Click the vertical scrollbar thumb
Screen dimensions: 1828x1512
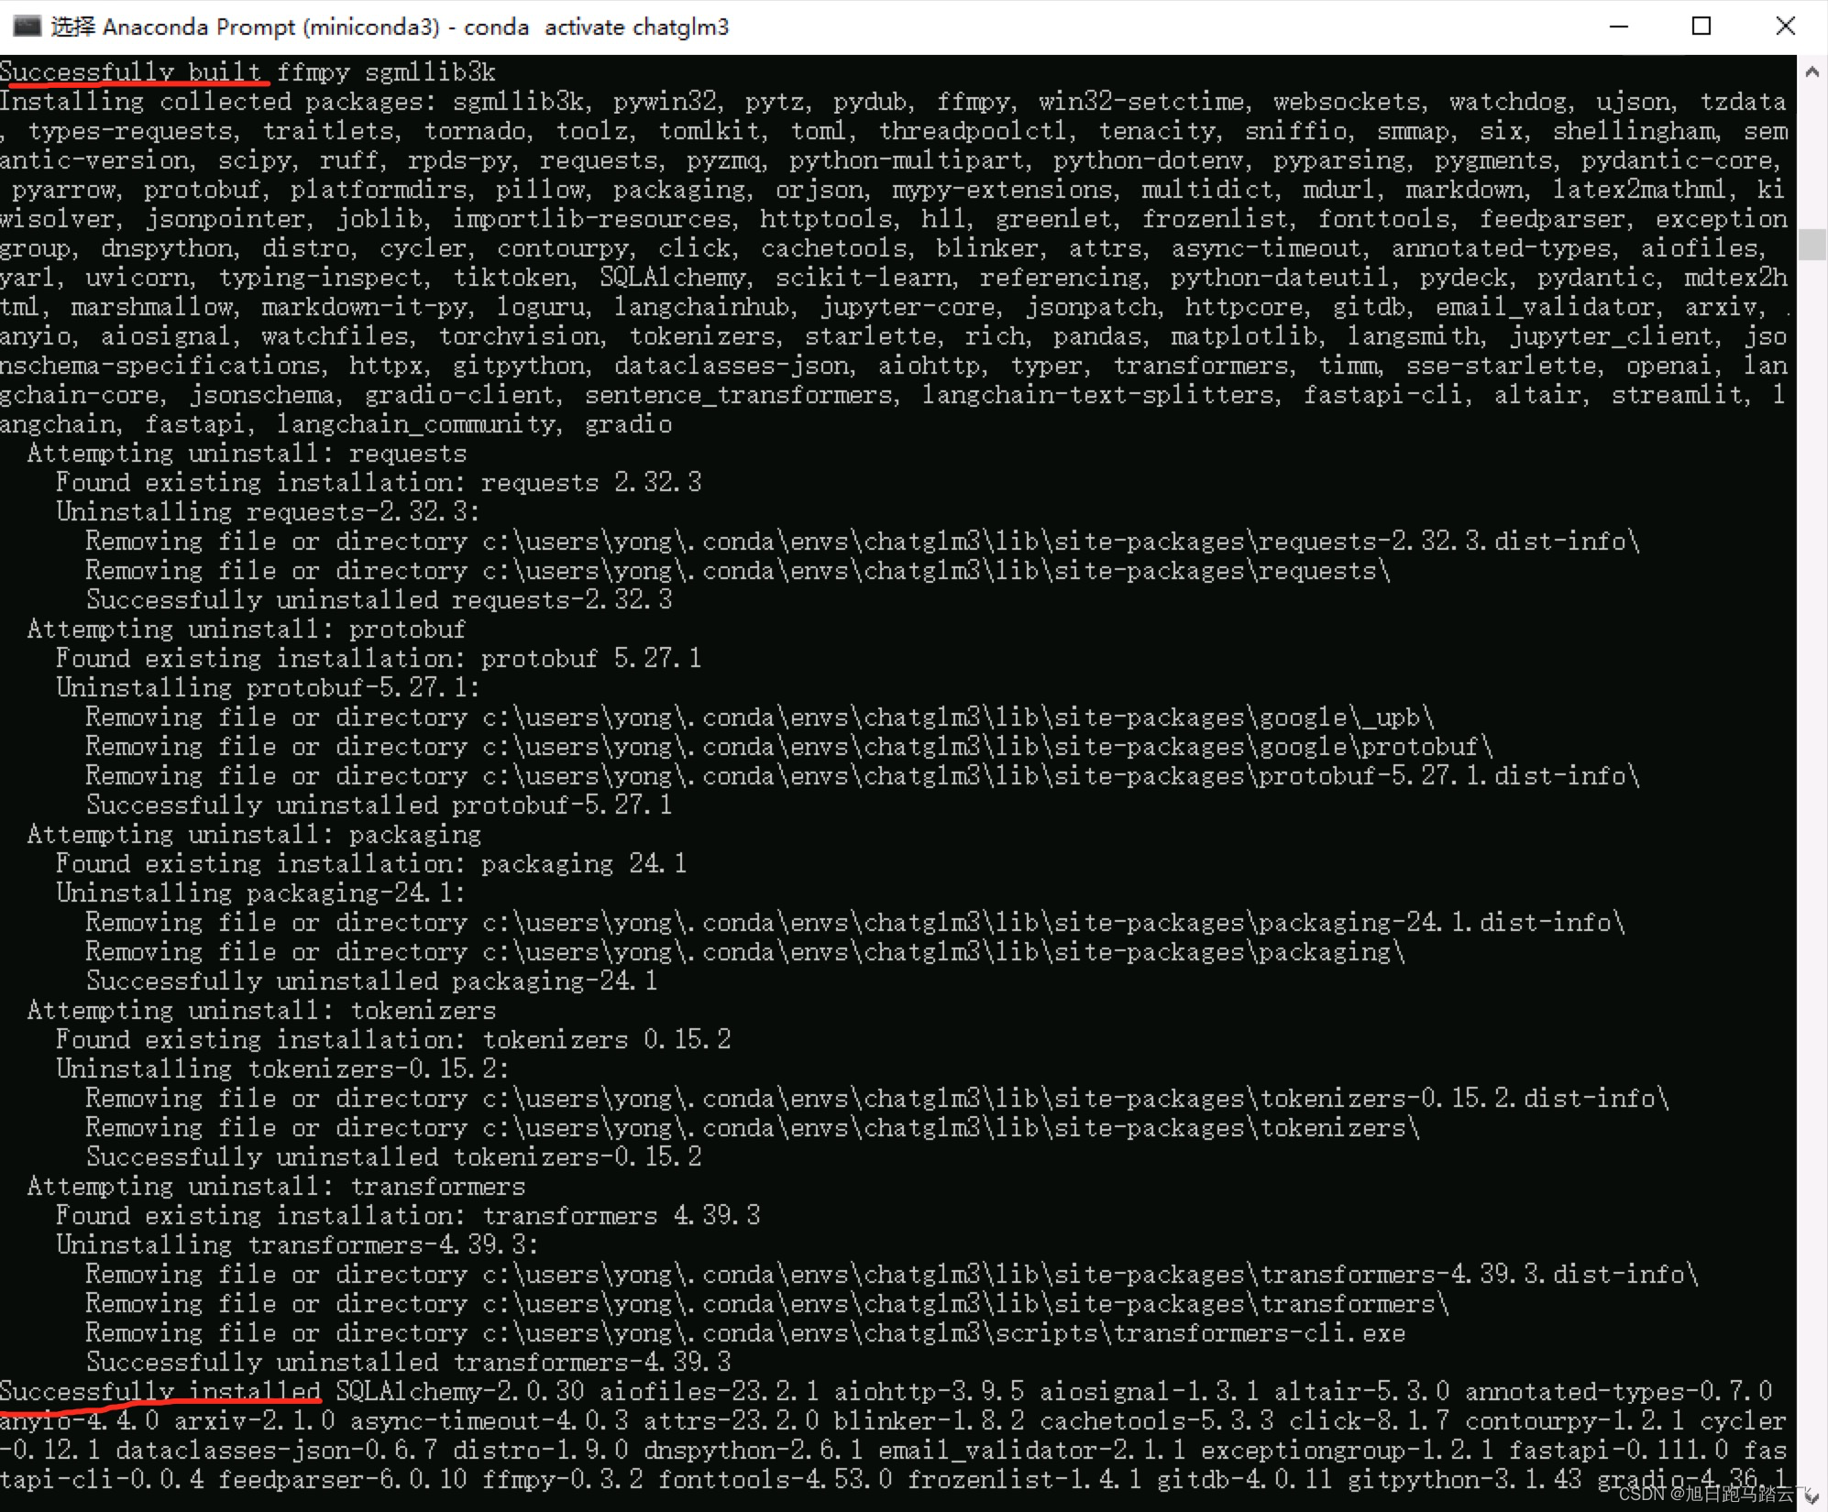pyautogui.click(x=1811, y=244)
